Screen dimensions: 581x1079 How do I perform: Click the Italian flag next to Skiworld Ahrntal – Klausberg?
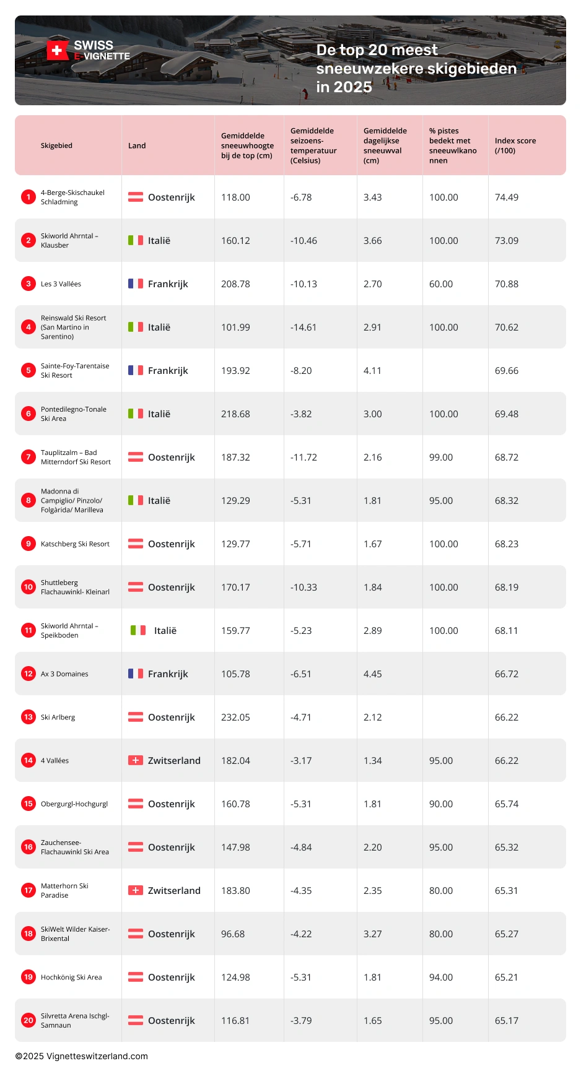136,240
